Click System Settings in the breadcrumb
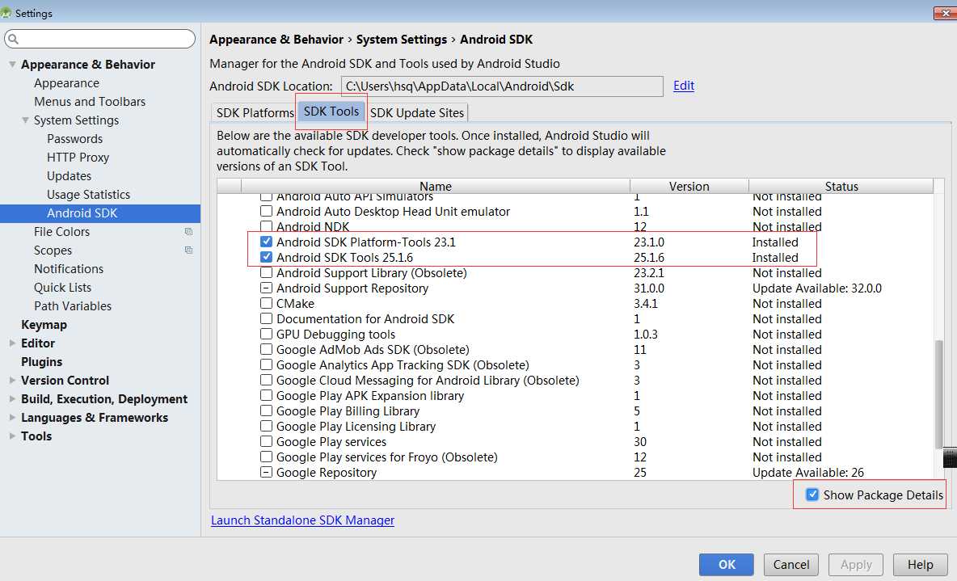Screen dimensions: 957x581 (x=402, y=40)
